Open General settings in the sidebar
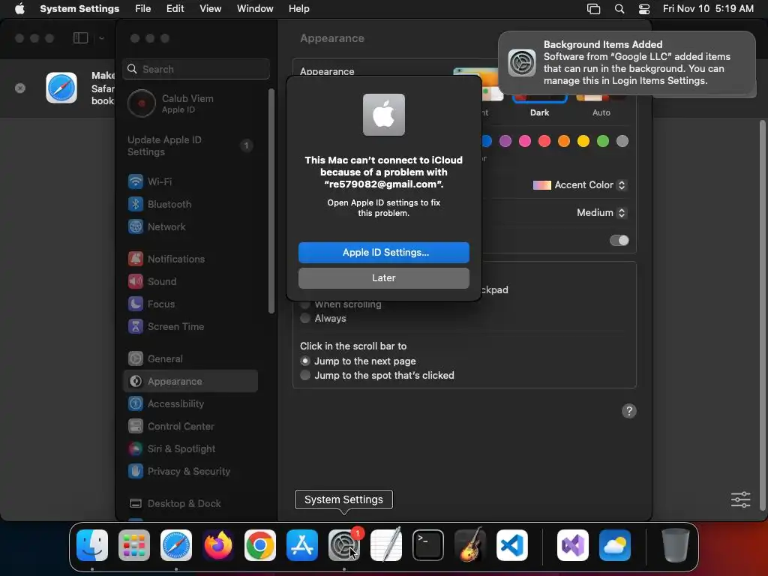Screen dimensions: 768x576 190,359
